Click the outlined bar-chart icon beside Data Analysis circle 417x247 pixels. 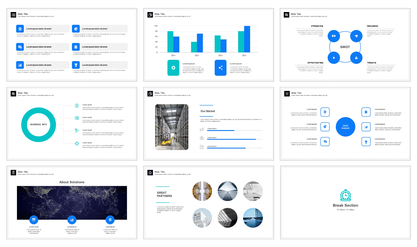(366, 127)
